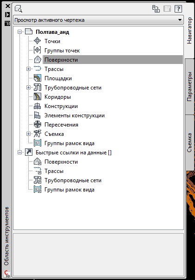Click the Трассы alignment icon under Полтава_анд
The width and height of the screenshot is (195, 280).
38,69
